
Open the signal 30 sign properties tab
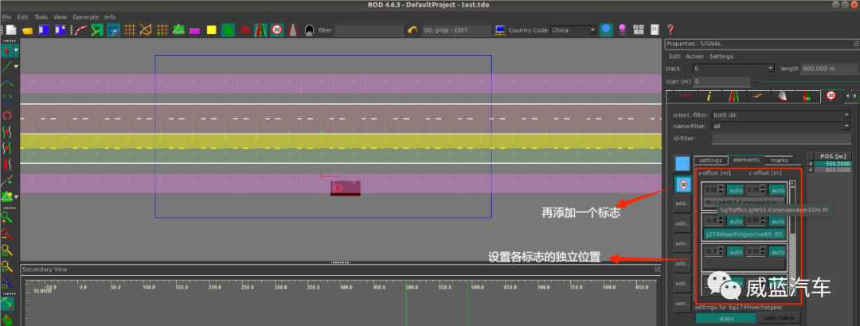831,96
